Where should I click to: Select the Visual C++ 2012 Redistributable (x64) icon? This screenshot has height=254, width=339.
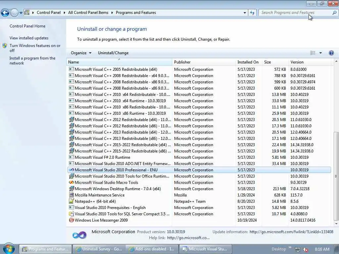(72, 119)
